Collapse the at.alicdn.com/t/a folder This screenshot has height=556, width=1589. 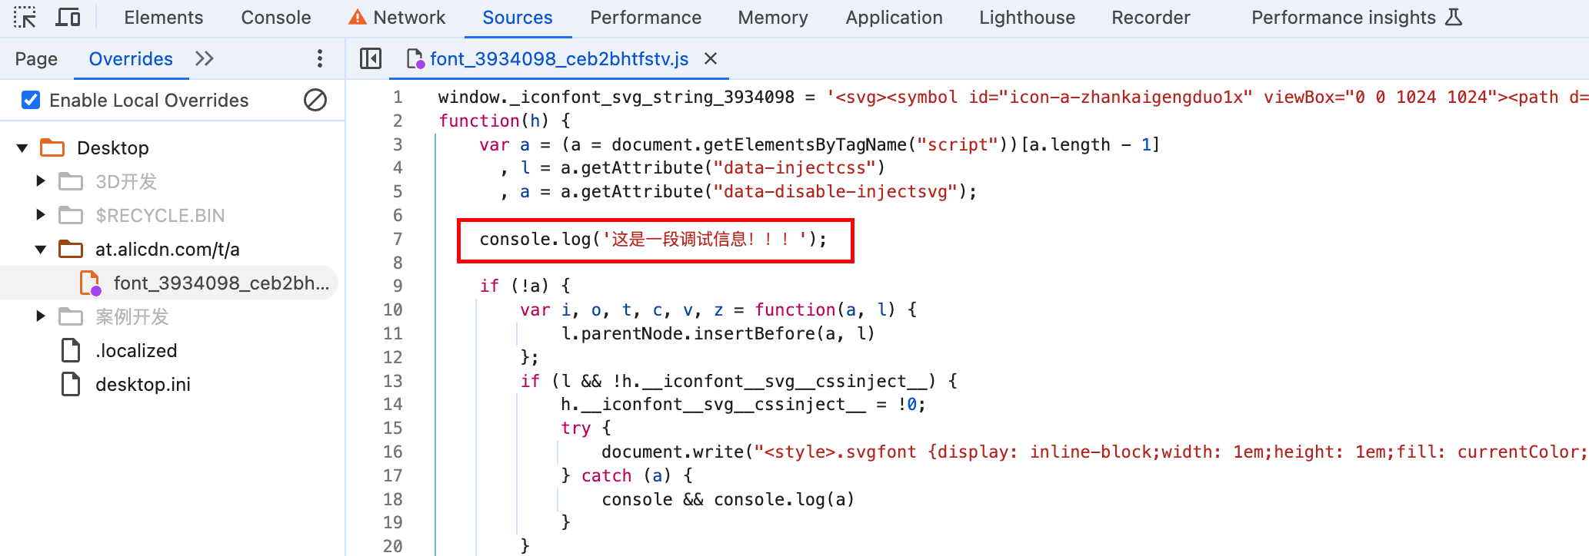tap(41, 249)
